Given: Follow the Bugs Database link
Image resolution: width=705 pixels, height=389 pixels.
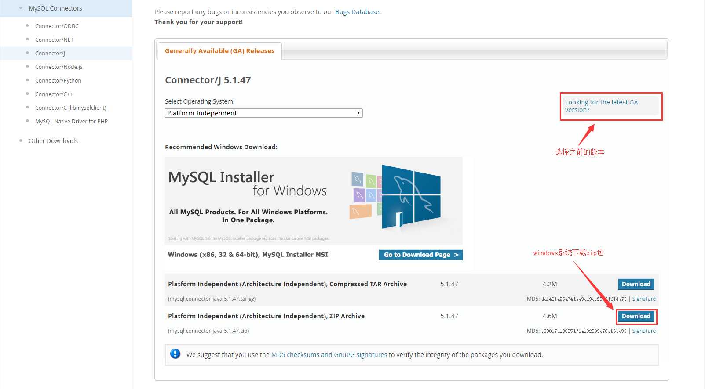Looking at the screenshot, I should (357, 12).
